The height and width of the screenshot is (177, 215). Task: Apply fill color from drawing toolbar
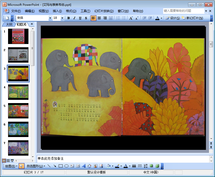[x=109, y=166]
